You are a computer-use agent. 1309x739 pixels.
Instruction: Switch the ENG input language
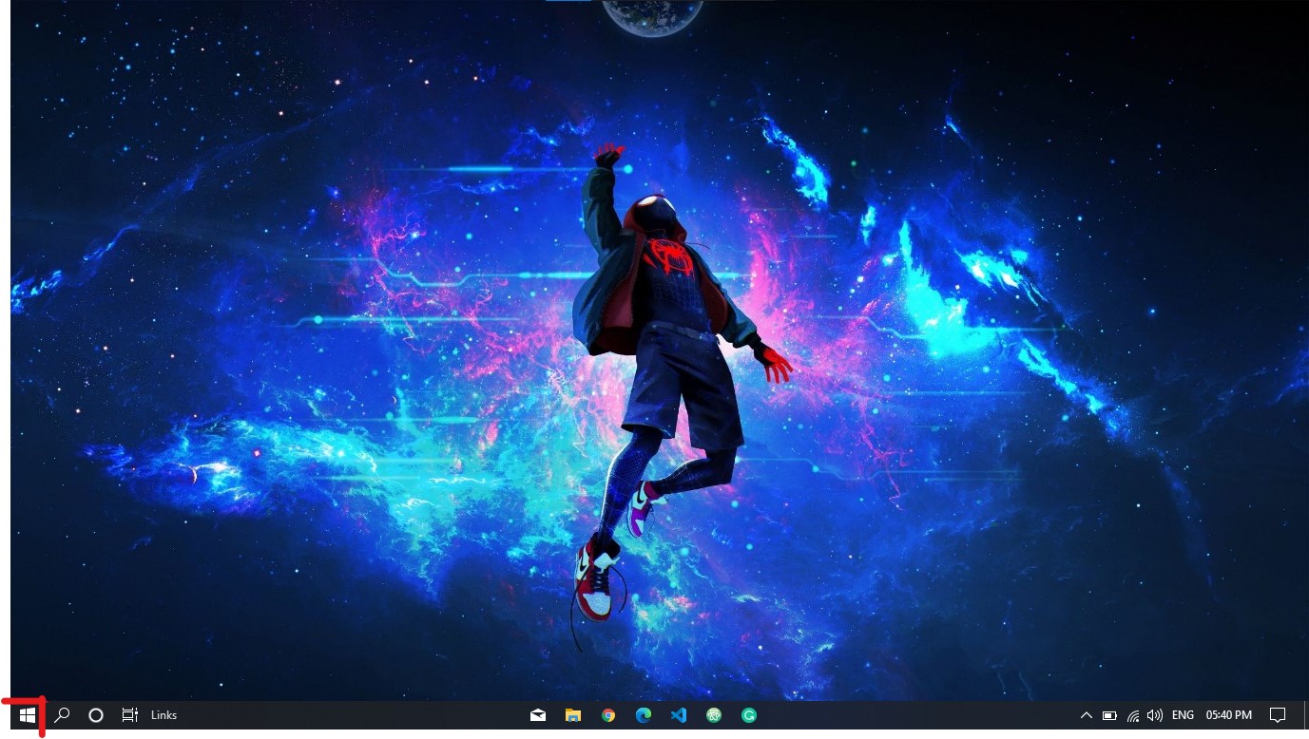point(1184,715)
